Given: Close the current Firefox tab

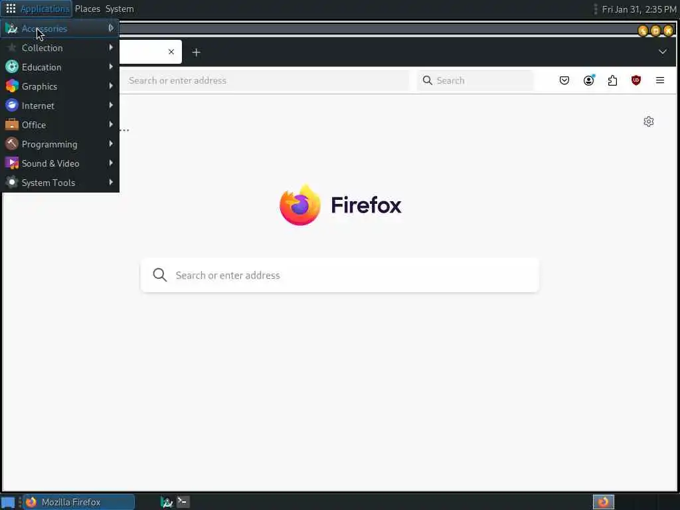Looking at the screenshot, I should pos(171,52).
